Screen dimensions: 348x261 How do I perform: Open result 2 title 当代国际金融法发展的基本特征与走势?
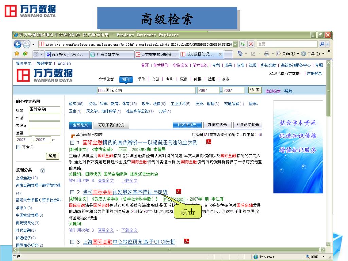[125, 192]
